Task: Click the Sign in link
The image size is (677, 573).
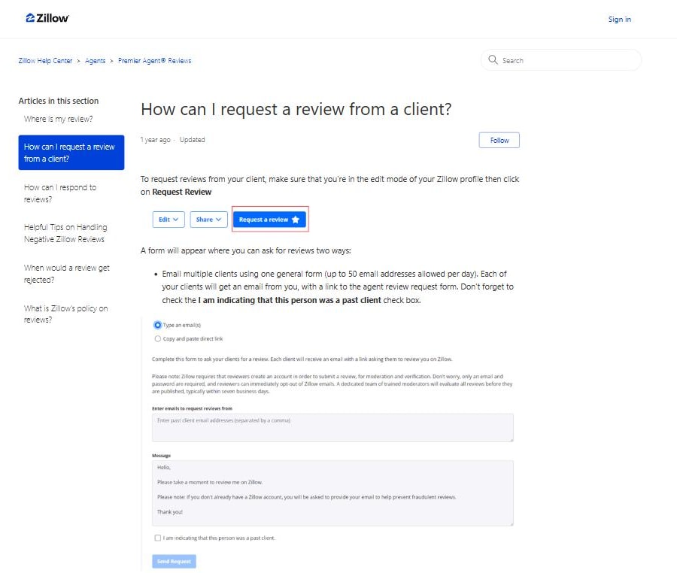Action: pos(620,19)
